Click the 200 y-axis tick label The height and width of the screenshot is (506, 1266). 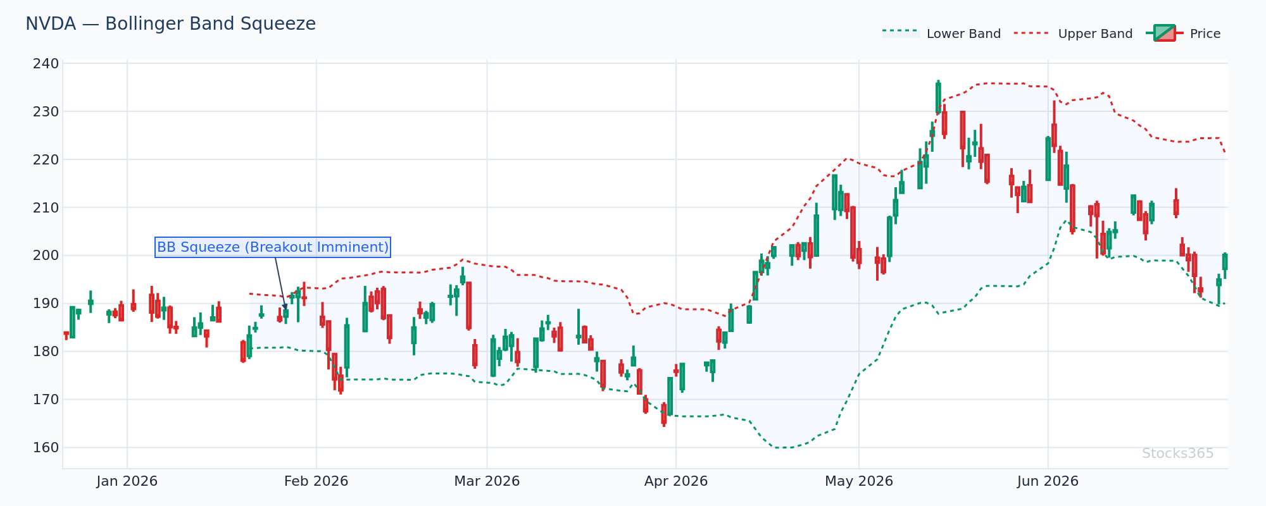[x=46, y=256]
